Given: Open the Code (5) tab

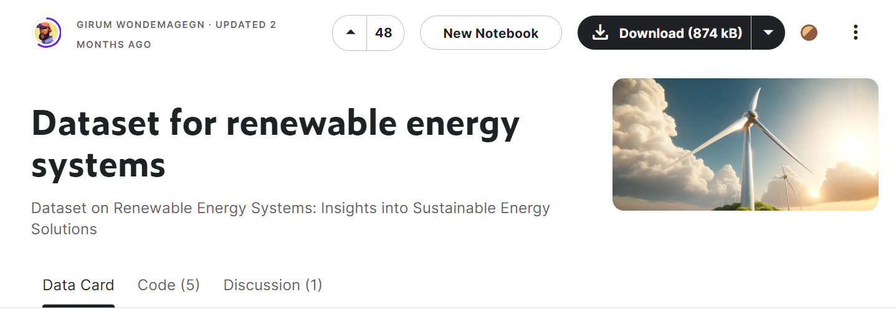Looking at the screenshot, I should click(x=169, y=285).
